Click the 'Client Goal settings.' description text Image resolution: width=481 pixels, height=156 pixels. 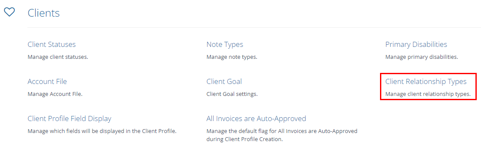[x=232, y=94]
